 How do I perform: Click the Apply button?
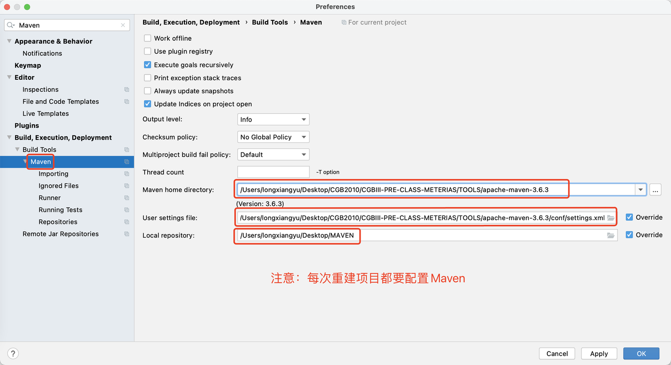[599, 353]
